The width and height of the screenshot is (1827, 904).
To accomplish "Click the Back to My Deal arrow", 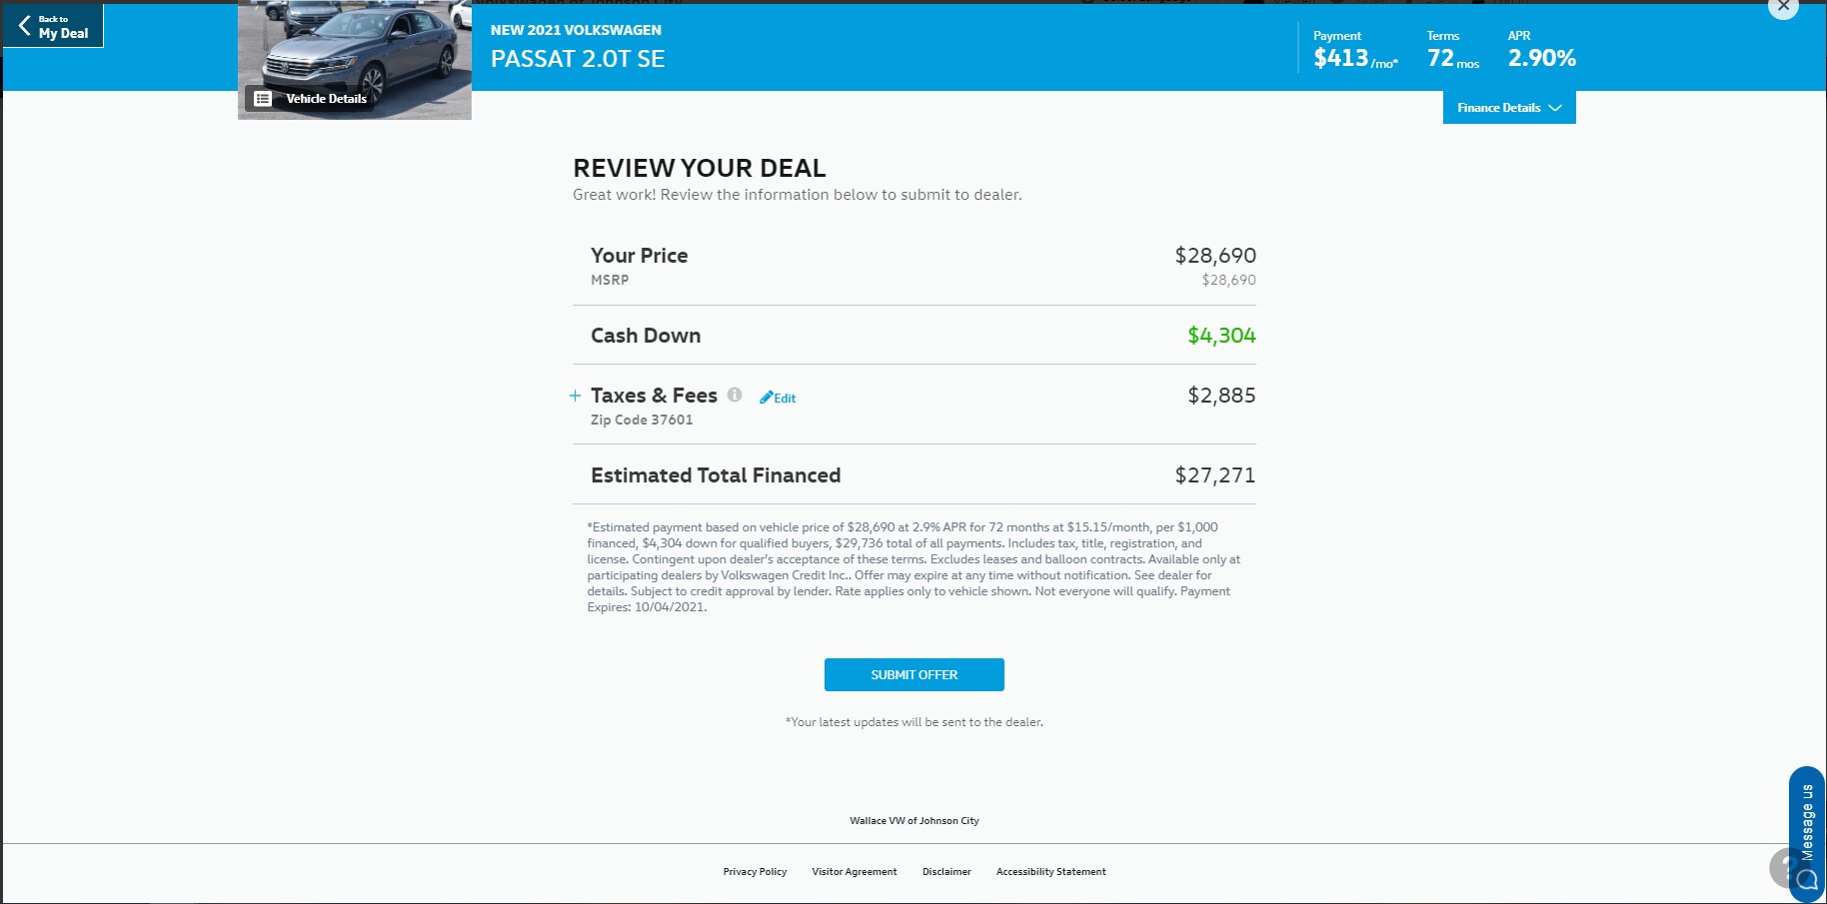I will pos(24,26).
